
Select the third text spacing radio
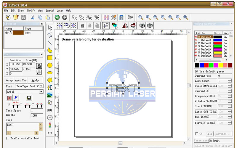coord(33,104)
